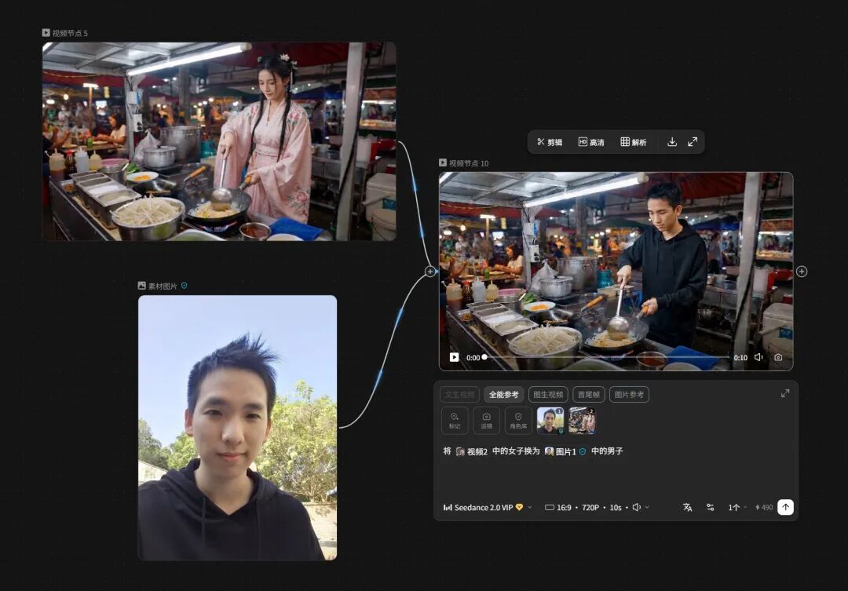The image size is (848, 591).
Task: Select the 标记 marking tool icon
Action: (455, 421)
